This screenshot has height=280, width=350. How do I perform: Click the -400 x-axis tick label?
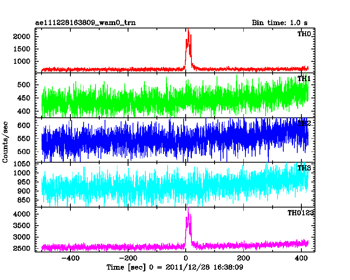[70, 258]
